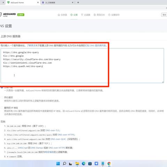The image size is (167, 167).
Task: Open Microsoft Store from the taskbar
Action: tap(90, 164)
